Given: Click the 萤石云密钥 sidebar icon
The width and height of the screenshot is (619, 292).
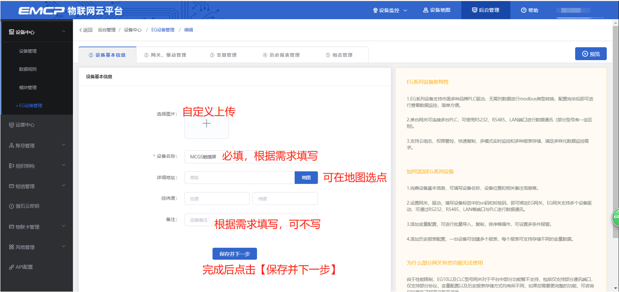Looking at the screenshot, I should (x=11, y=206).
